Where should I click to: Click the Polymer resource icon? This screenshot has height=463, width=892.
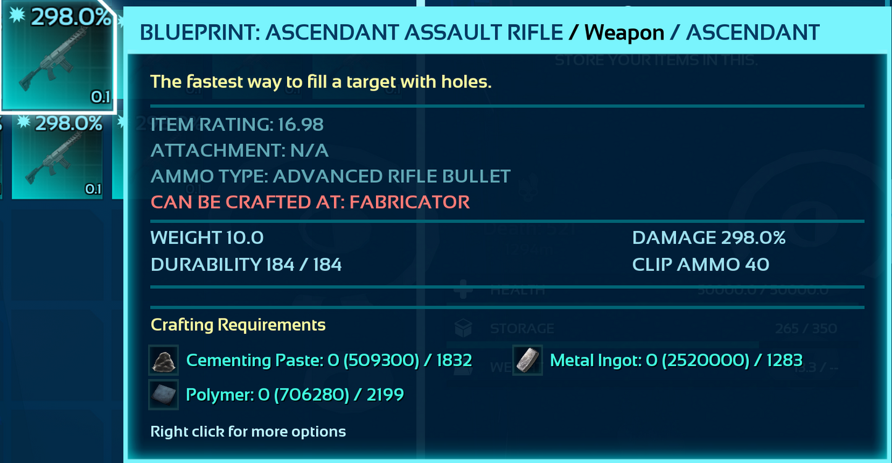click(x=164, y=394)
